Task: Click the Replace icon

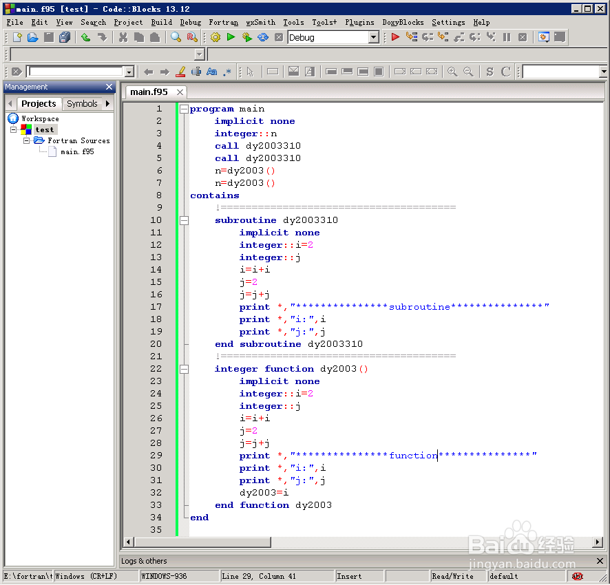Action: click(x=192, y=37)
